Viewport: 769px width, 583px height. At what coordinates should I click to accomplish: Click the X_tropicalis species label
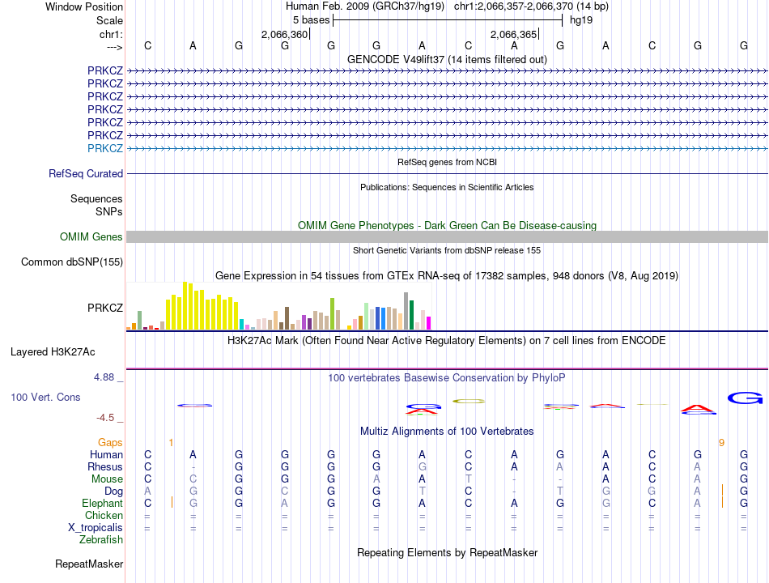click(96, 528)
